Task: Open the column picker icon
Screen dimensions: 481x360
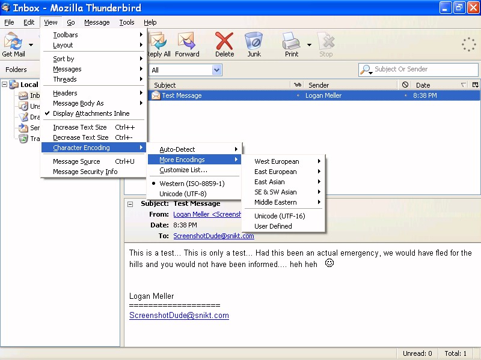Action: pyautogui.click(x=475, y=85)
